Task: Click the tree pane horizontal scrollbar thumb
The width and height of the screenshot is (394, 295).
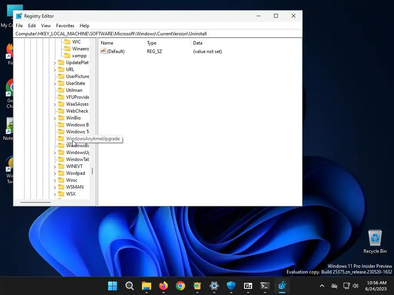Action: click(x=35, y=202)
